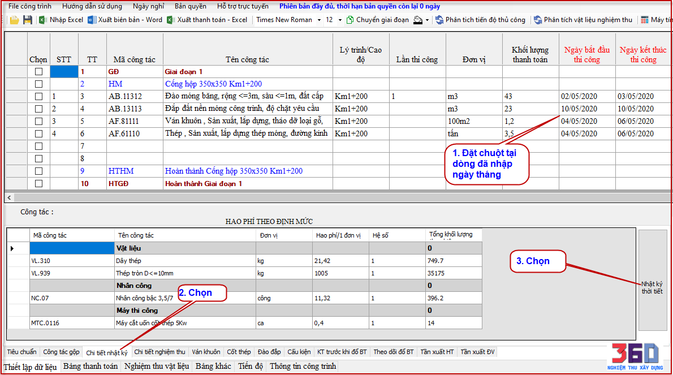673x375 pixels.
Task: Tick the checkbox for row HTGĐ
Action: pyautogui.click(x=38, y=184)
